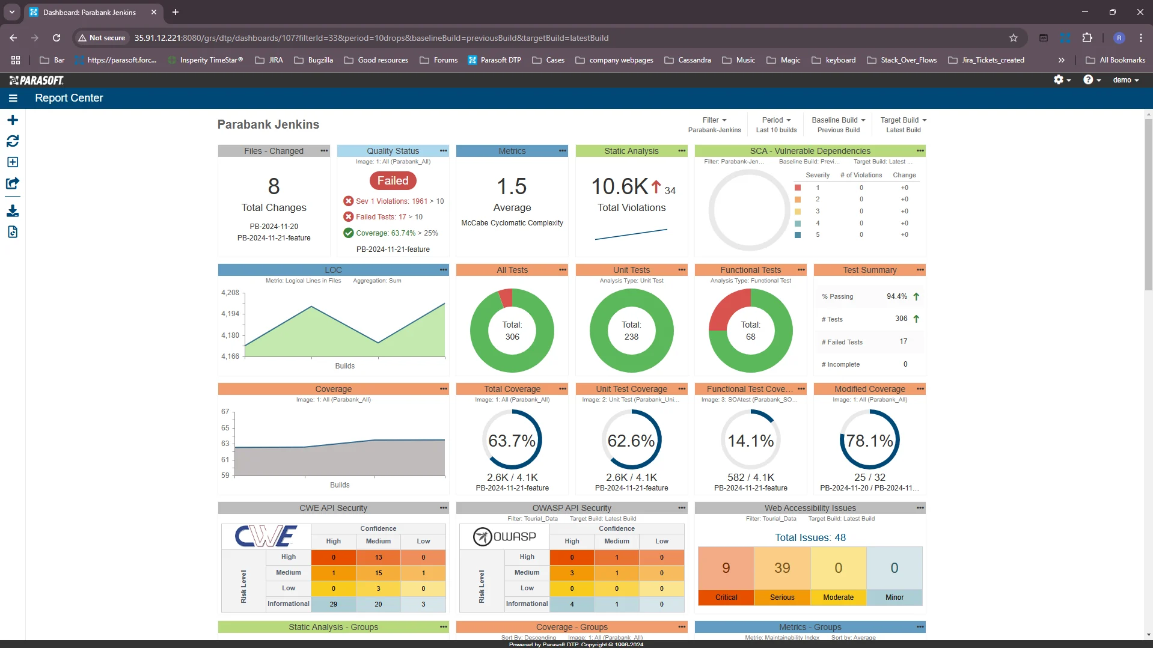This screenshot has height=648, width=1153.
Task: Open the Bugzilla bookmarks folder
Action: (313, 60)
